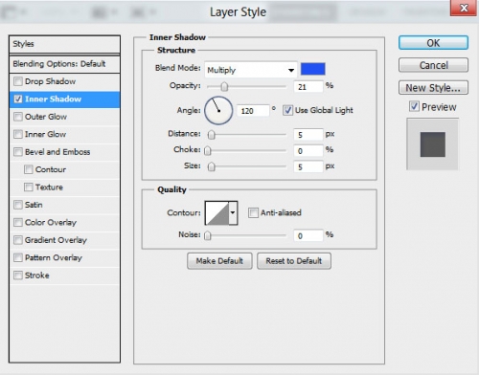Enable Anti-aliased contour option
Viewport: 479px width, 375px height.
pos(253,212)
